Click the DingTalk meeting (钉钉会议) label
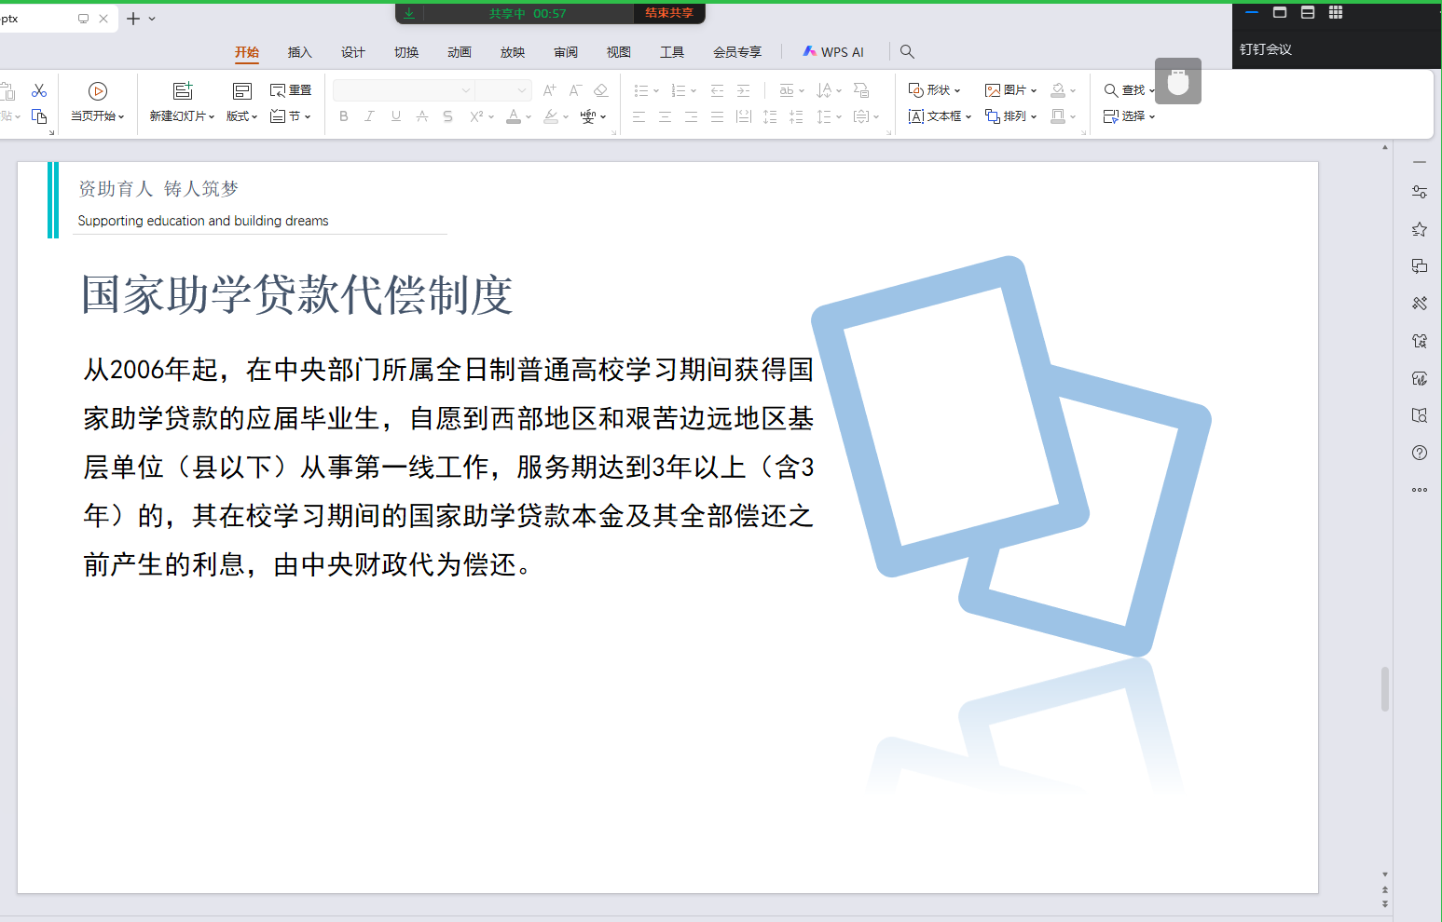The image size is (1442, 922). [x=1266, y=49]
